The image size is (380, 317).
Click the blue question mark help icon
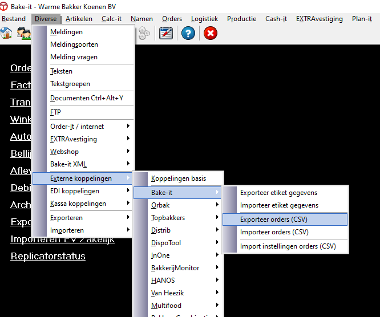188,33
